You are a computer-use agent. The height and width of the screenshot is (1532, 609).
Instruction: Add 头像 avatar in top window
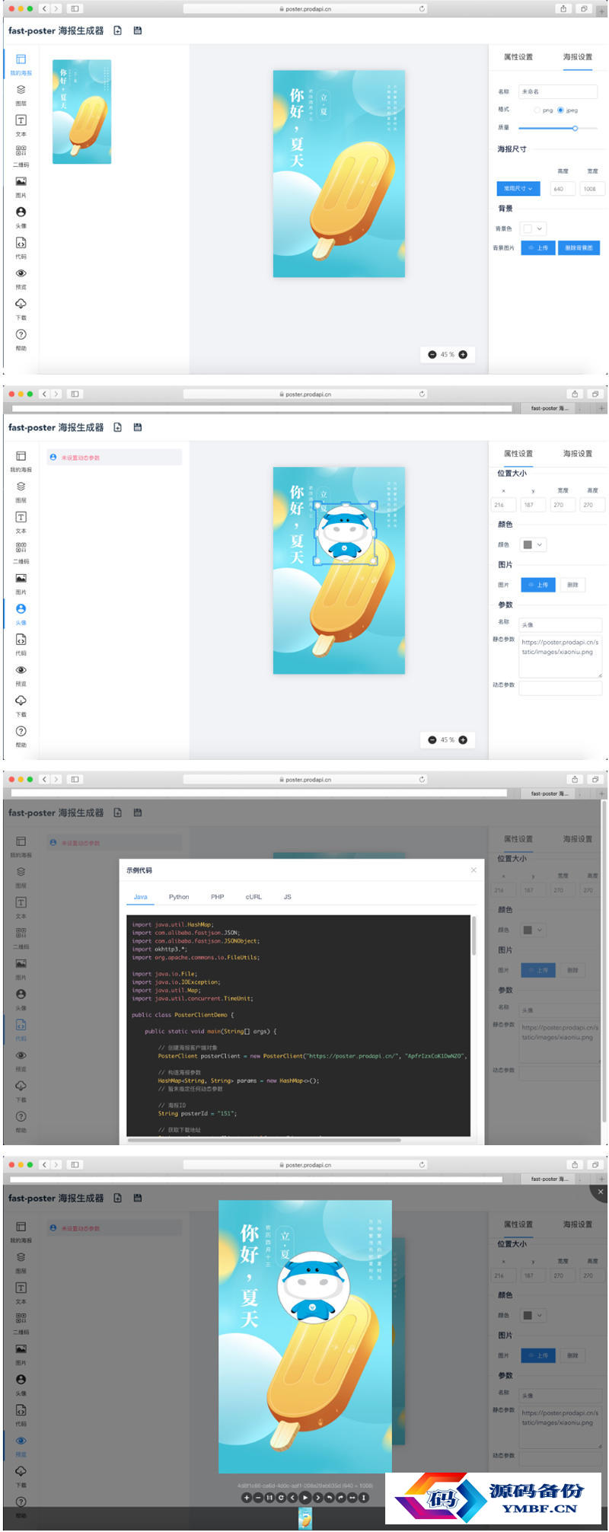pos(21,217)
